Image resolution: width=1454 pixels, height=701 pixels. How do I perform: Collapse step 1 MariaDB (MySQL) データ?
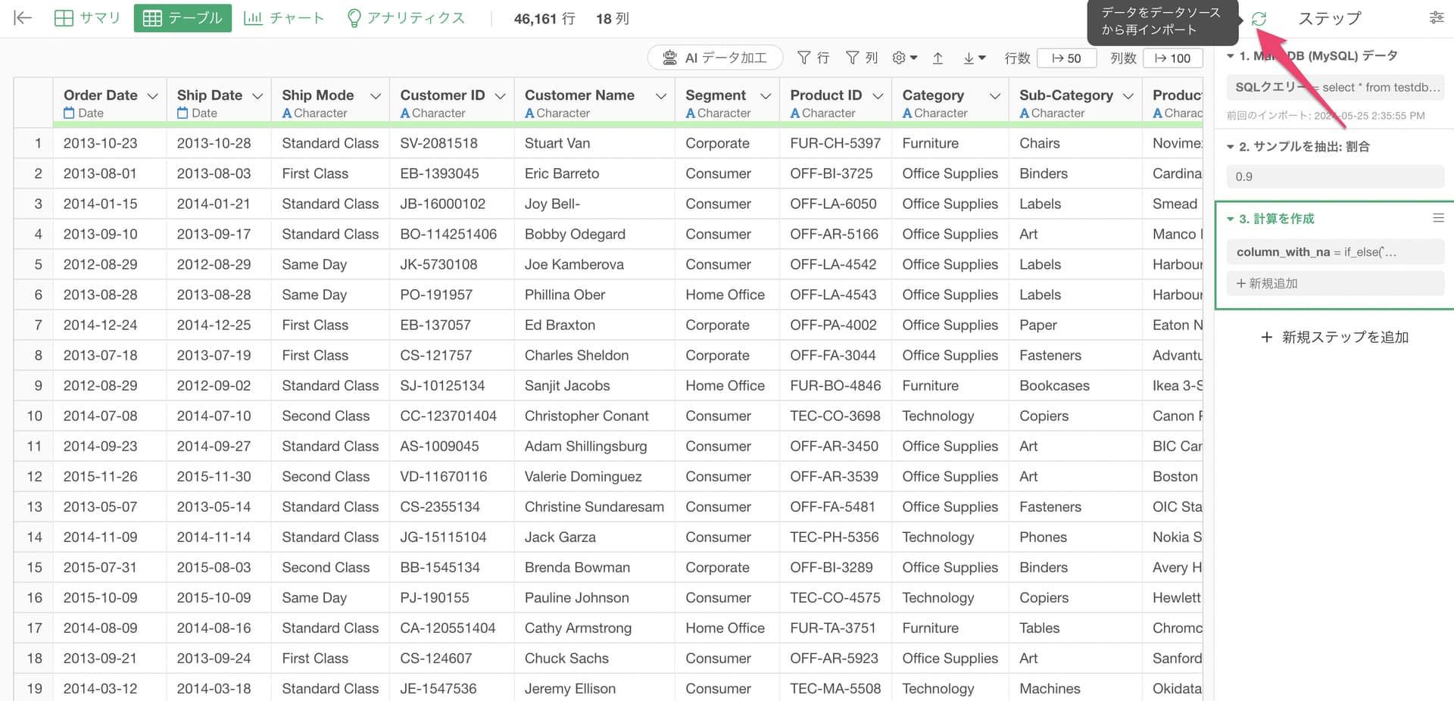click(x=1231, y=56)
